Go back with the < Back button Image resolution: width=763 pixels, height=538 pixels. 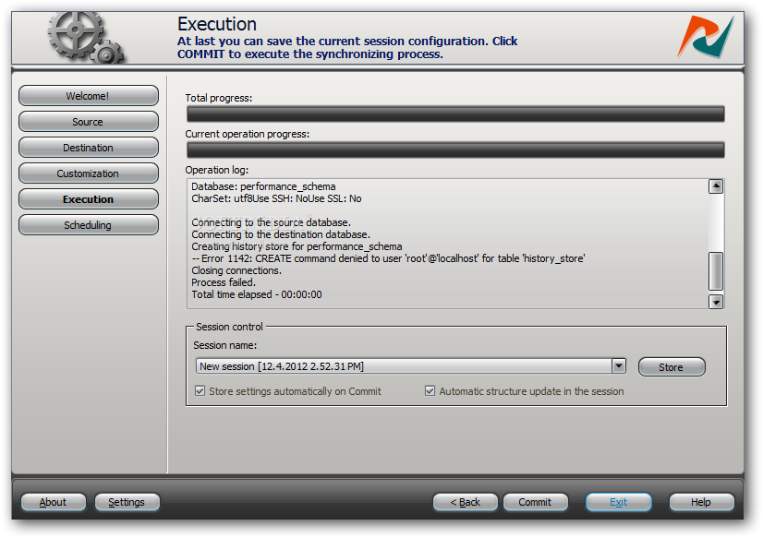coord(466,502)
